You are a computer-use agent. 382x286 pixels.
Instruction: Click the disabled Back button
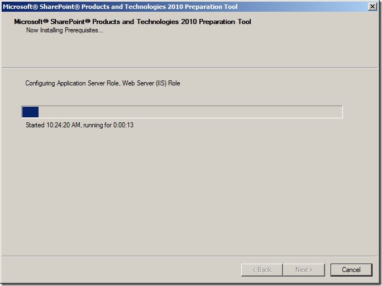[x=262, y=270]
